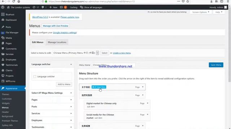Click the AP Mega Menu badge

tap(99, 87)
